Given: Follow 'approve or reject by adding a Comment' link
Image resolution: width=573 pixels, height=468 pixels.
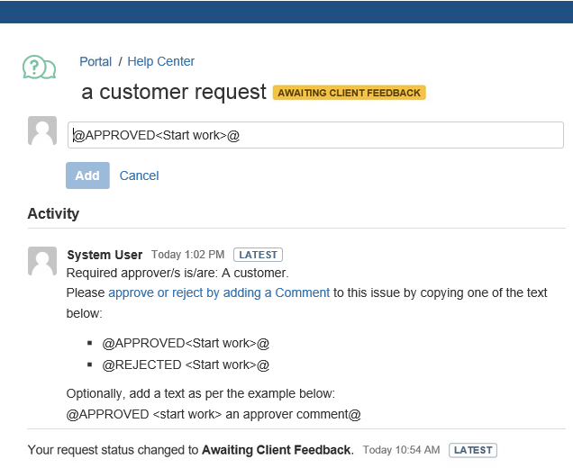Looking at the screenshot, I should pos(219,292).
